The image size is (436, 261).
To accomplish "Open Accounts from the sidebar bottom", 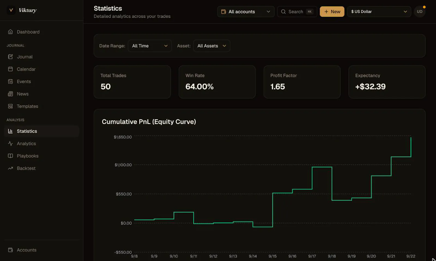I will click(x=42, y=250).
